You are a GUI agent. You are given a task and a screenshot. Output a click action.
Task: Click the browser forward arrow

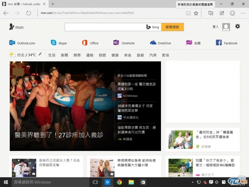click(17, 13)
